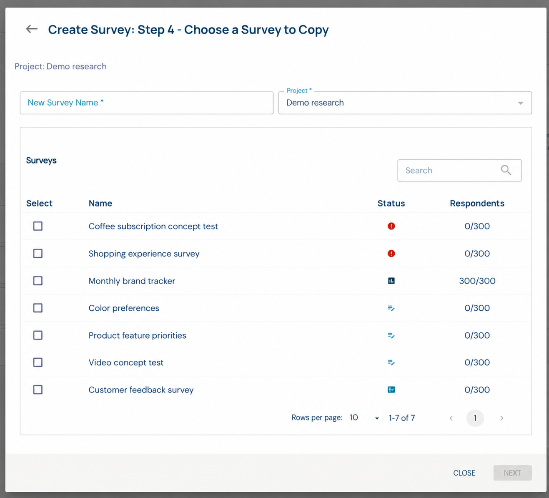Click Coffee subscription concept test error status icon
This screenshot has height=498, width=549.
(391, 226)
